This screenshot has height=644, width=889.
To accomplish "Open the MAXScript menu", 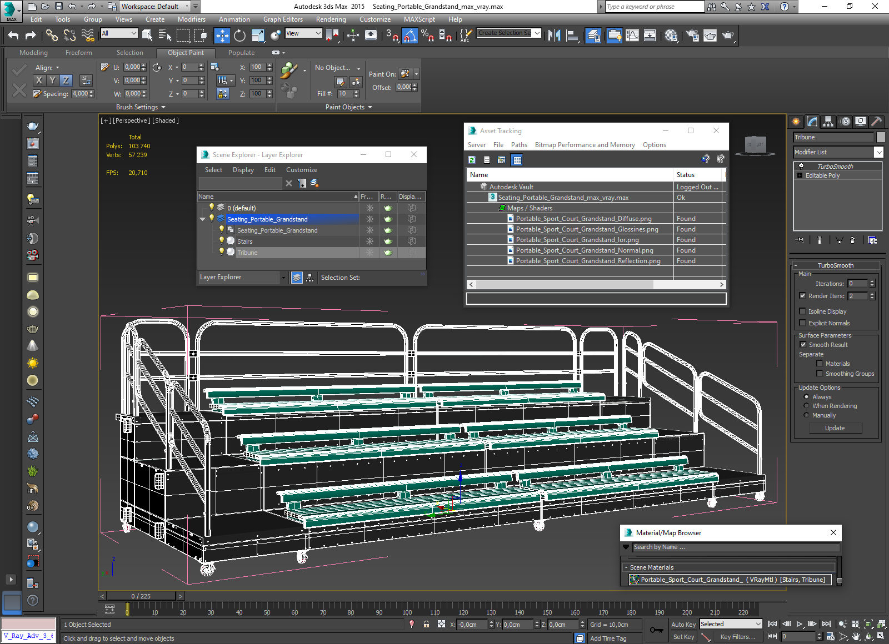I will [419, 19].
